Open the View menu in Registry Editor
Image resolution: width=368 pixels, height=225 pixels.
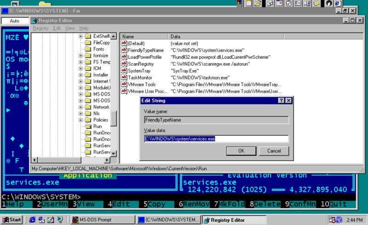70,28
